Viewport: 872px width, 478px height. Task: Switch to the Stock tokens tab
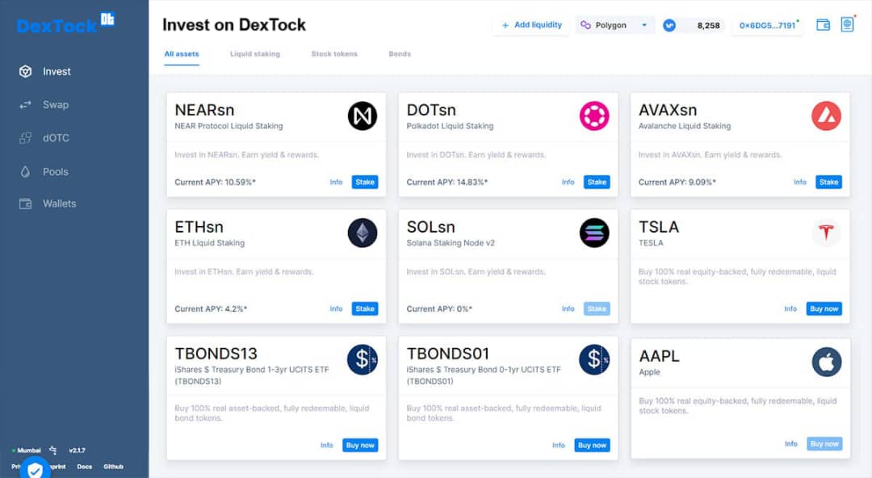pos(334,54)
